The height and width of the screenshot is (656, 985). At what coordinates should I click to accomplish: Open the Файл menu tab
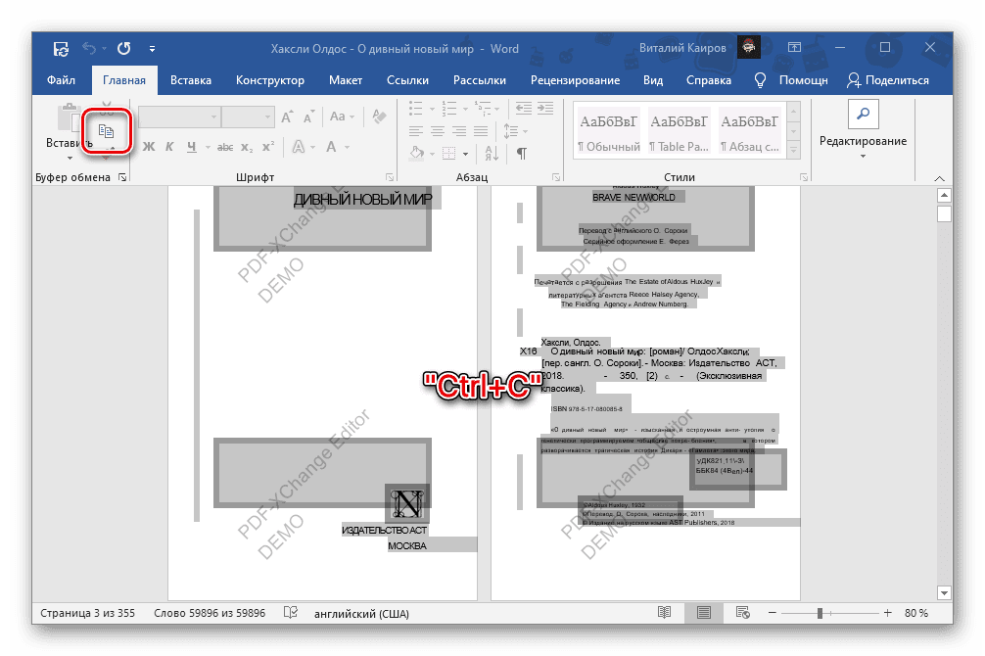pos(61,80)
